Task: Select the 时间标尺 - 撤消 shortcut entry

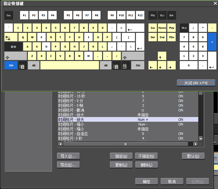Action: tap(71, 110)
